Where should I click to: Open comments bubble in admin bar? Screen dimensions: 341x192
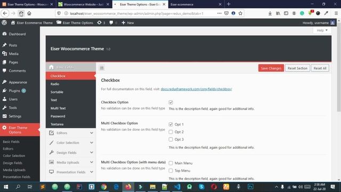click(113, 22)
